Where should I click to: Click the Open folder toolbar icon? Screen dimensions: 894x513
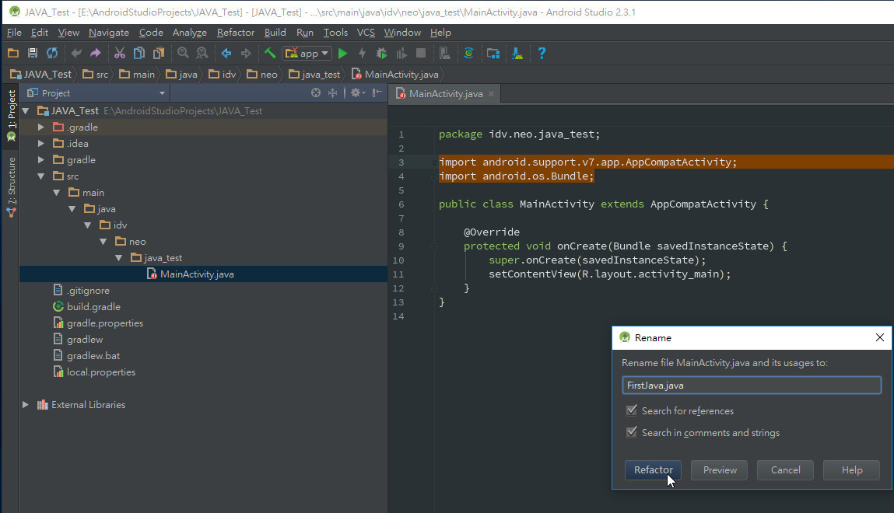(x=13, y=54)
